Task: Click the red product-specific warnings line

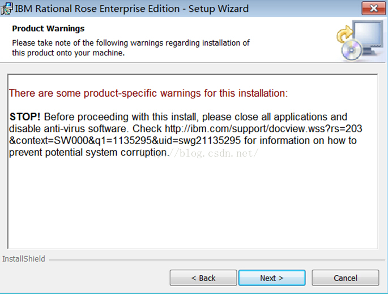Action: 148,93
